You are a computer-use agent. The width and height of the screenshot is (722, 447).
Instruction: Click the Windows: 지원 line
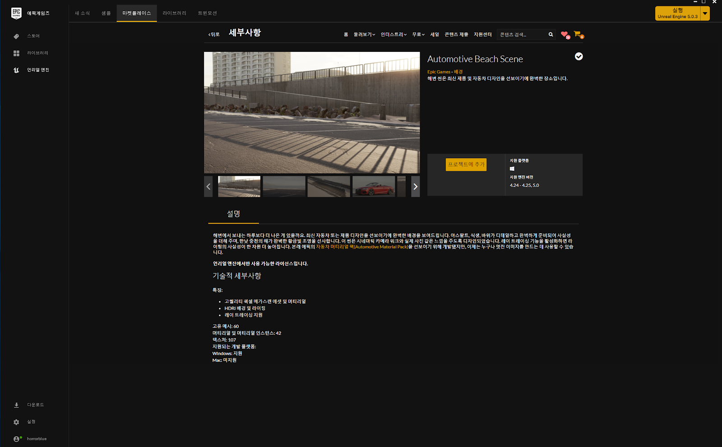(227, 354)
